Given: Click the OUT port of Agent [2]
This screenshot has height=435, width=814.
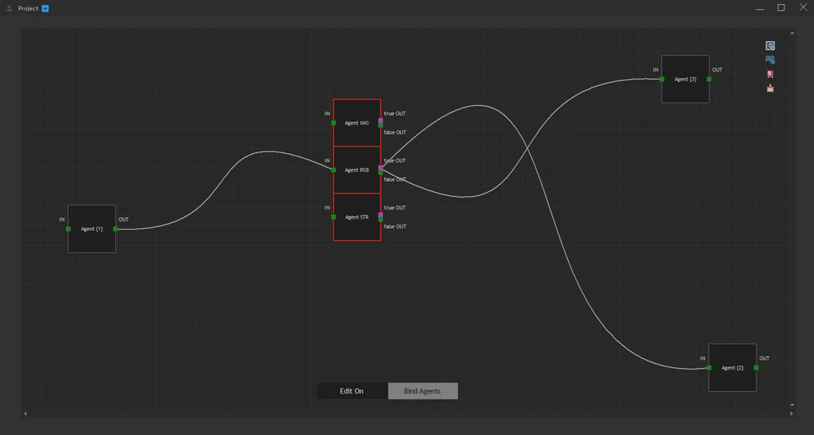Looking at the screenshot, I should 756,368.
